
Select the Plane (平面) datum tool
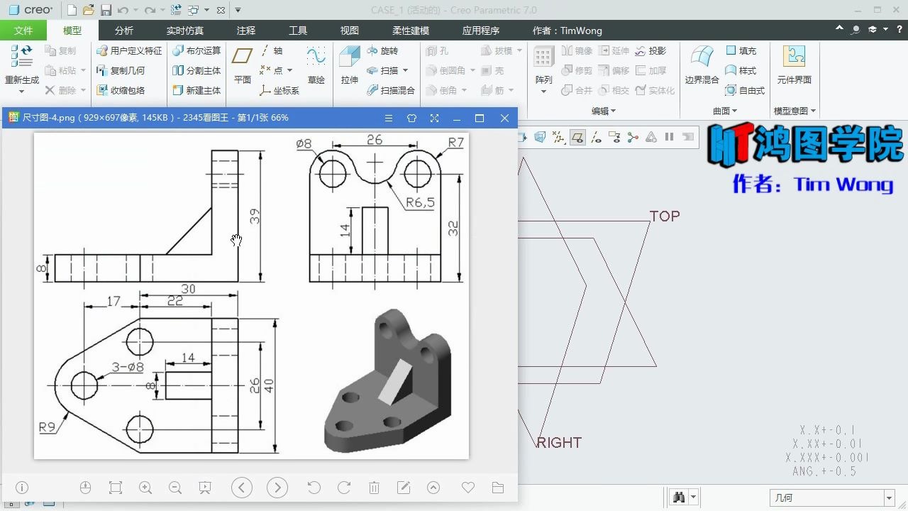click(x=243, y=65)
